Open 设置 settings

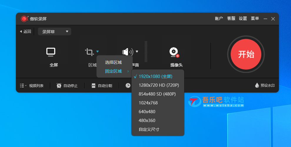[x=243, y=19]
